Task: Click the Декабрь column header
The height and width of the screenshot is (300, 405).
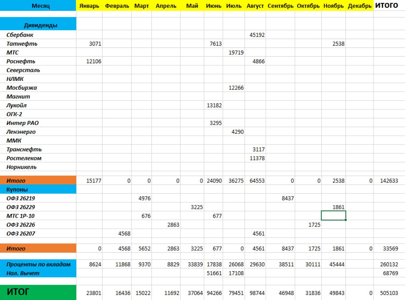Action: tap(359, 6)
